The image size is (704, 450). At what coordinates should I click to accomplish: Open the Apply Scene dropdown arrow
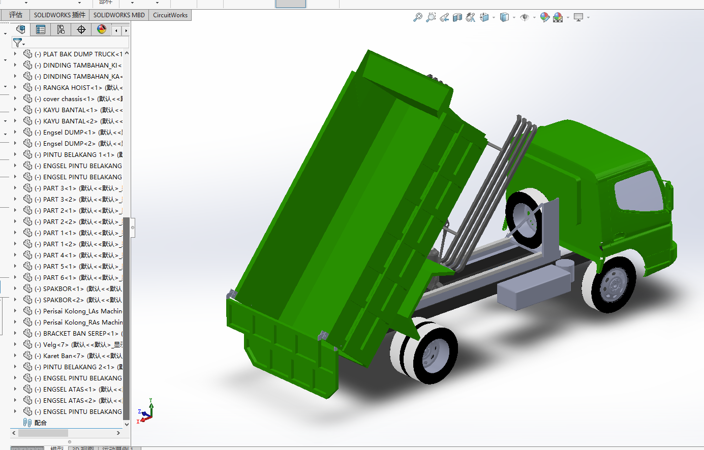[568, 17]
